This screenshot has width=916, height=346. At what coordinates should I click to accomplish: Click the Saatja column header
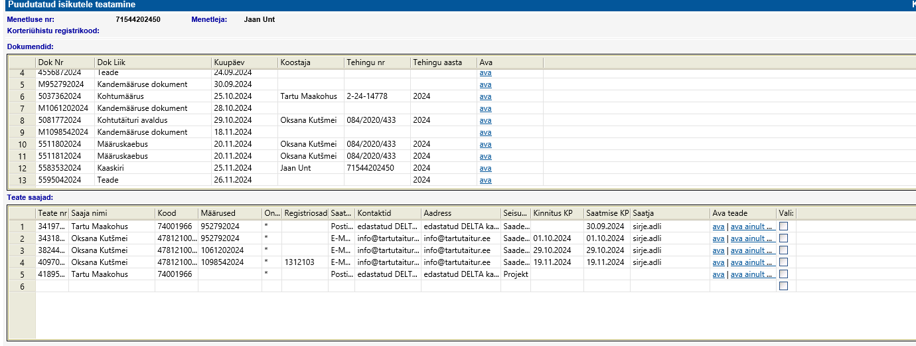tap(670, 213)
